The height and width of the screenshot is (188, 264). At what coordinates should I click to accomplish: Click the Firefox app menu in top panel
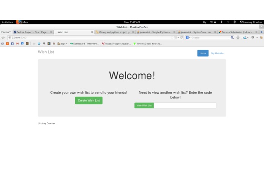click(22, 22)
